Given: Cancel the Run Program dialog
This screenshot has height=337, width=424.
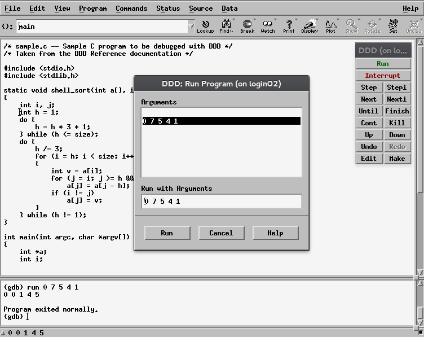Looking at the screenshot, I should coord(221,233).
